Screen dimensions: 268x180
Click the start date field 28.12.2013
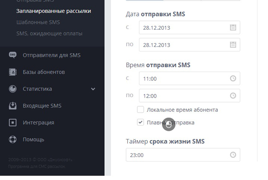click(190, 28)
